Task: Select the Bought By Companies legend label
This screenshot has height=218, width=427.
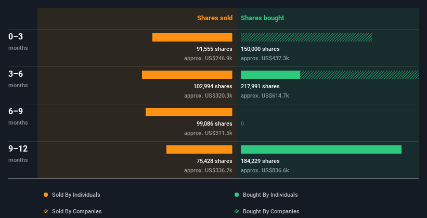Action: tap(271, 211)
